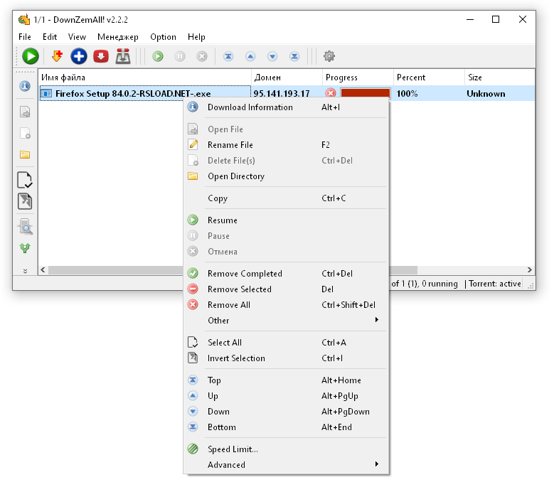Viewport: 554px width, 492px height.
Task: Choose Copy in context menu
Action: point(286,198)
